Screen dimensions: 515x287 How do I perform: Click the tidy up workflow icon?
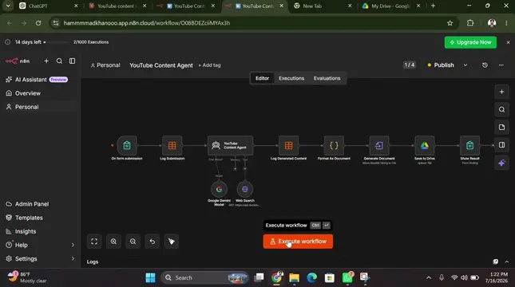(x=172, y=242)
